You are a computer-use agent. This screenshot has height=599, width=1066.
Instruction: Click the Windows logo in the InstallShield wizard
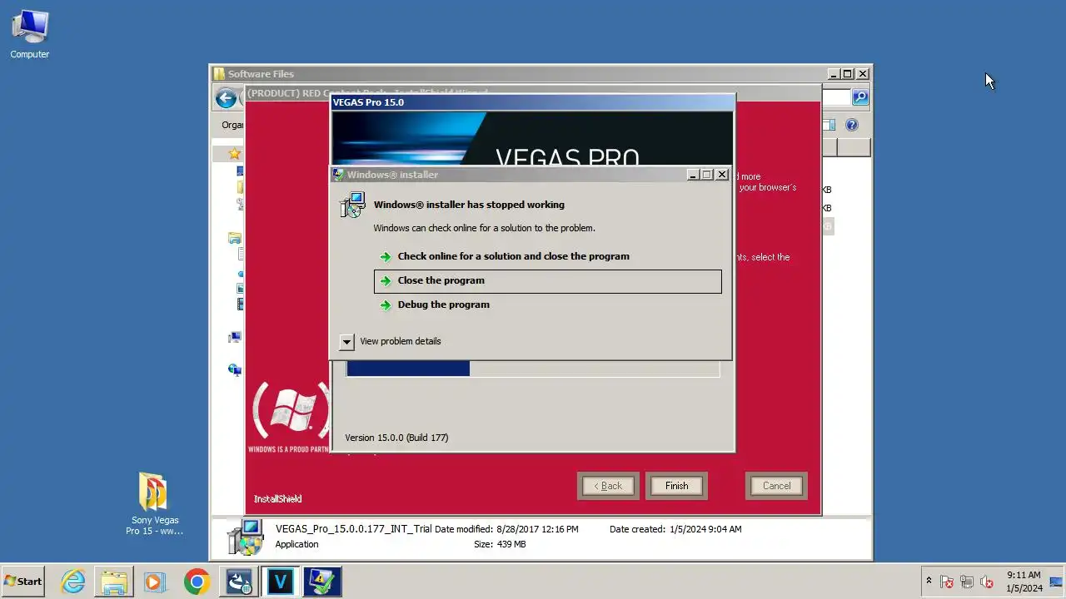290,410
